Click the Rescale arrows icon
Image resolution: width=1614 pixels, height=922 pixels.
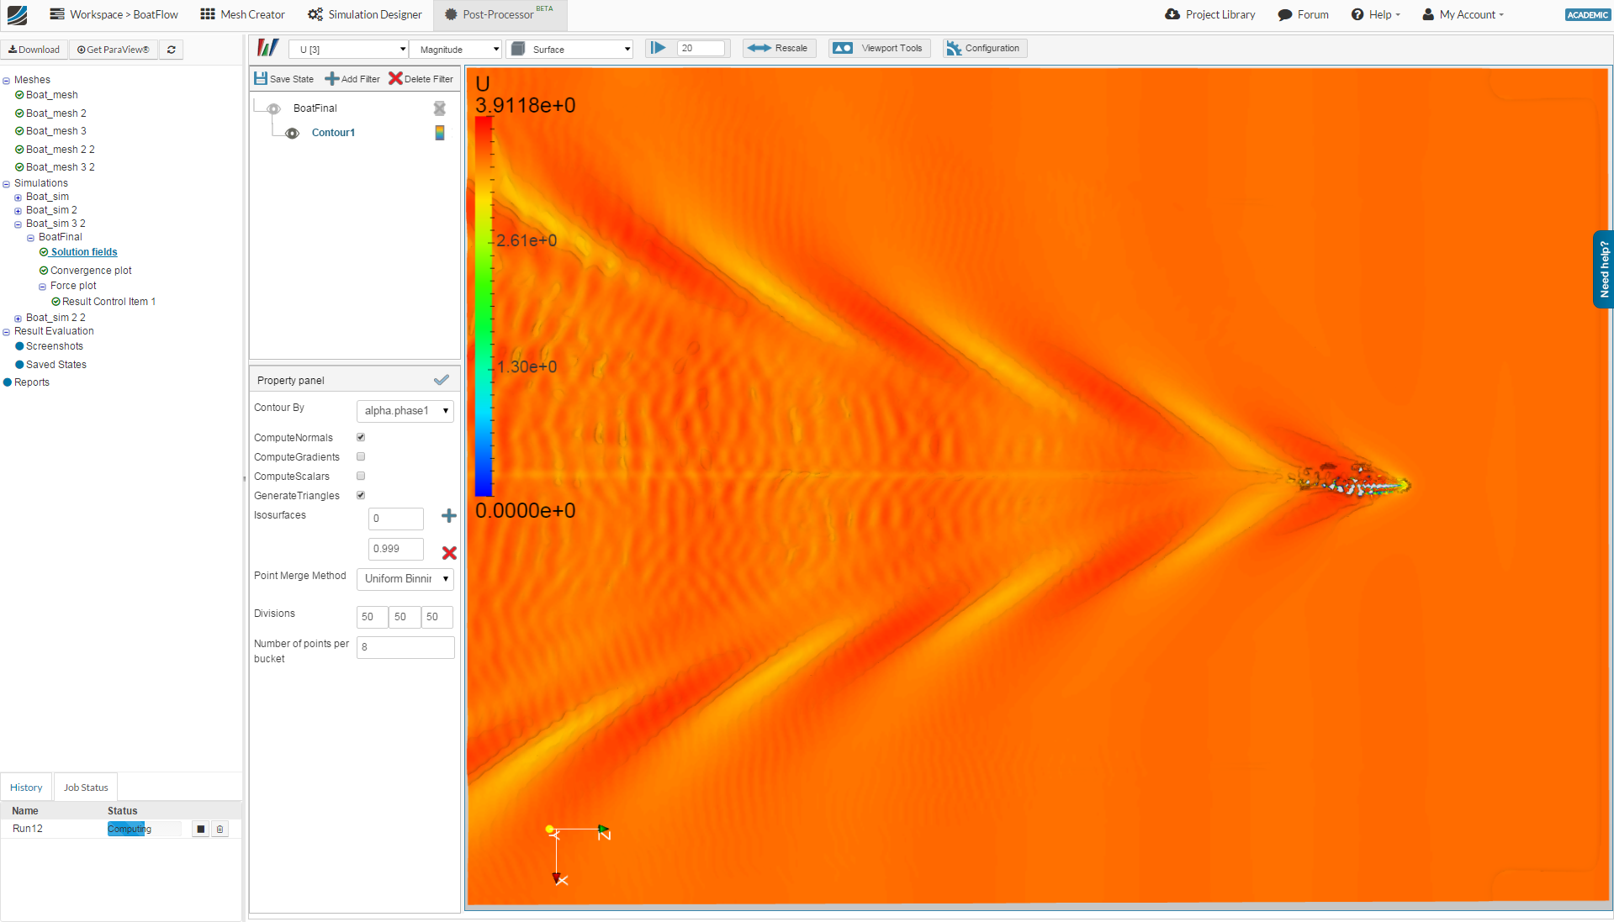point(759,48)
